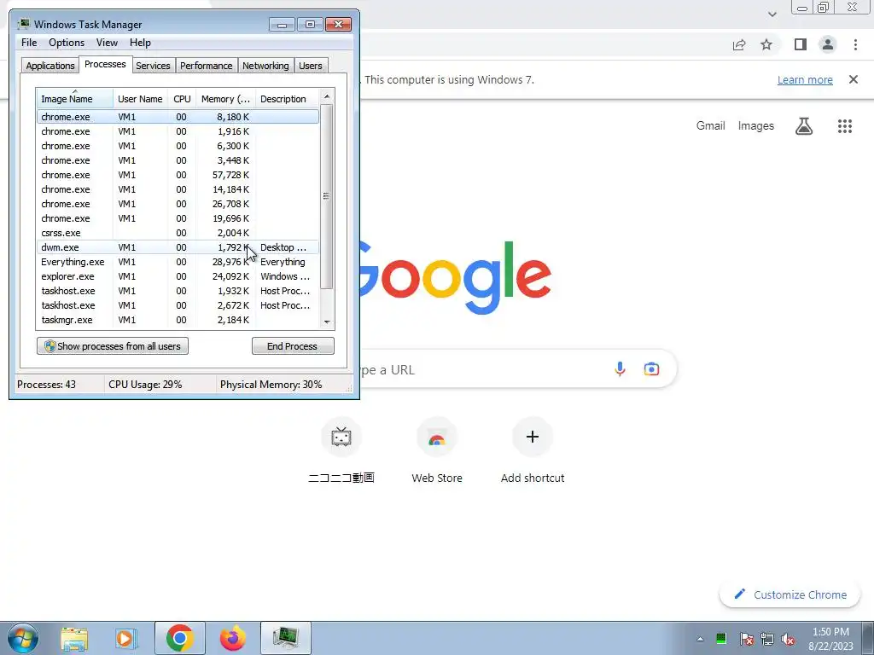The image size is (874, 655).
Task: Sort by the Description column
Action: (x=288, y=99)
